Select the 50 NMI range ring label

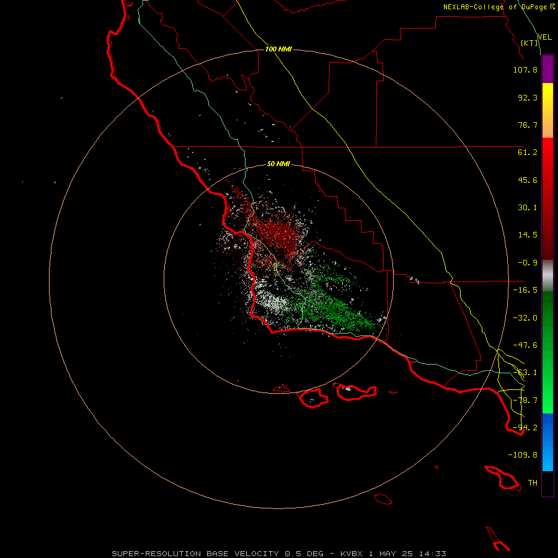278,164
